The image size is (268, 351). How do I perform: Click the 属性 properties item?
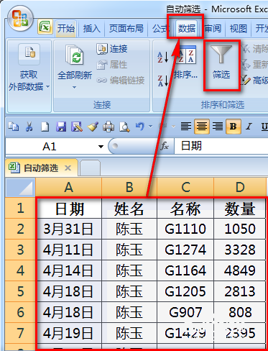112,65
